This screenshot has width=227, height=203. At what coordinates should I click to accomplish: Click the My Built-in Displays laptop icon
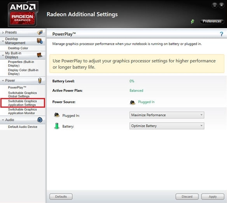tap(40, 55)
